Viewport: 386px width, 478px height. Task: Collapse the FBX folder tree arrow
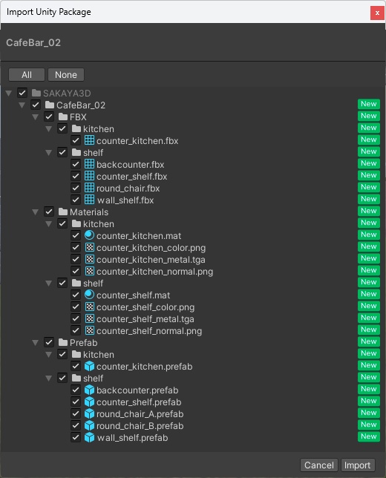[x=36, y=117]
